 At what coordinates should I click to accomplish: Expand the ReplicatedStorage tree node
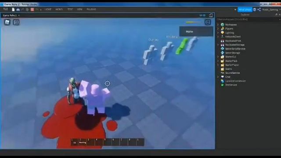pos(218,45)
